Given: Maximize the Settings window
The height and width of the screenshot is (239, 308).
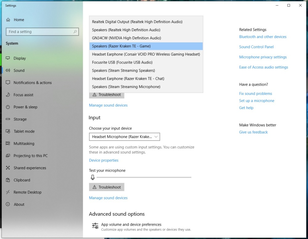Looking at the screenshot, I should [289, 6].
